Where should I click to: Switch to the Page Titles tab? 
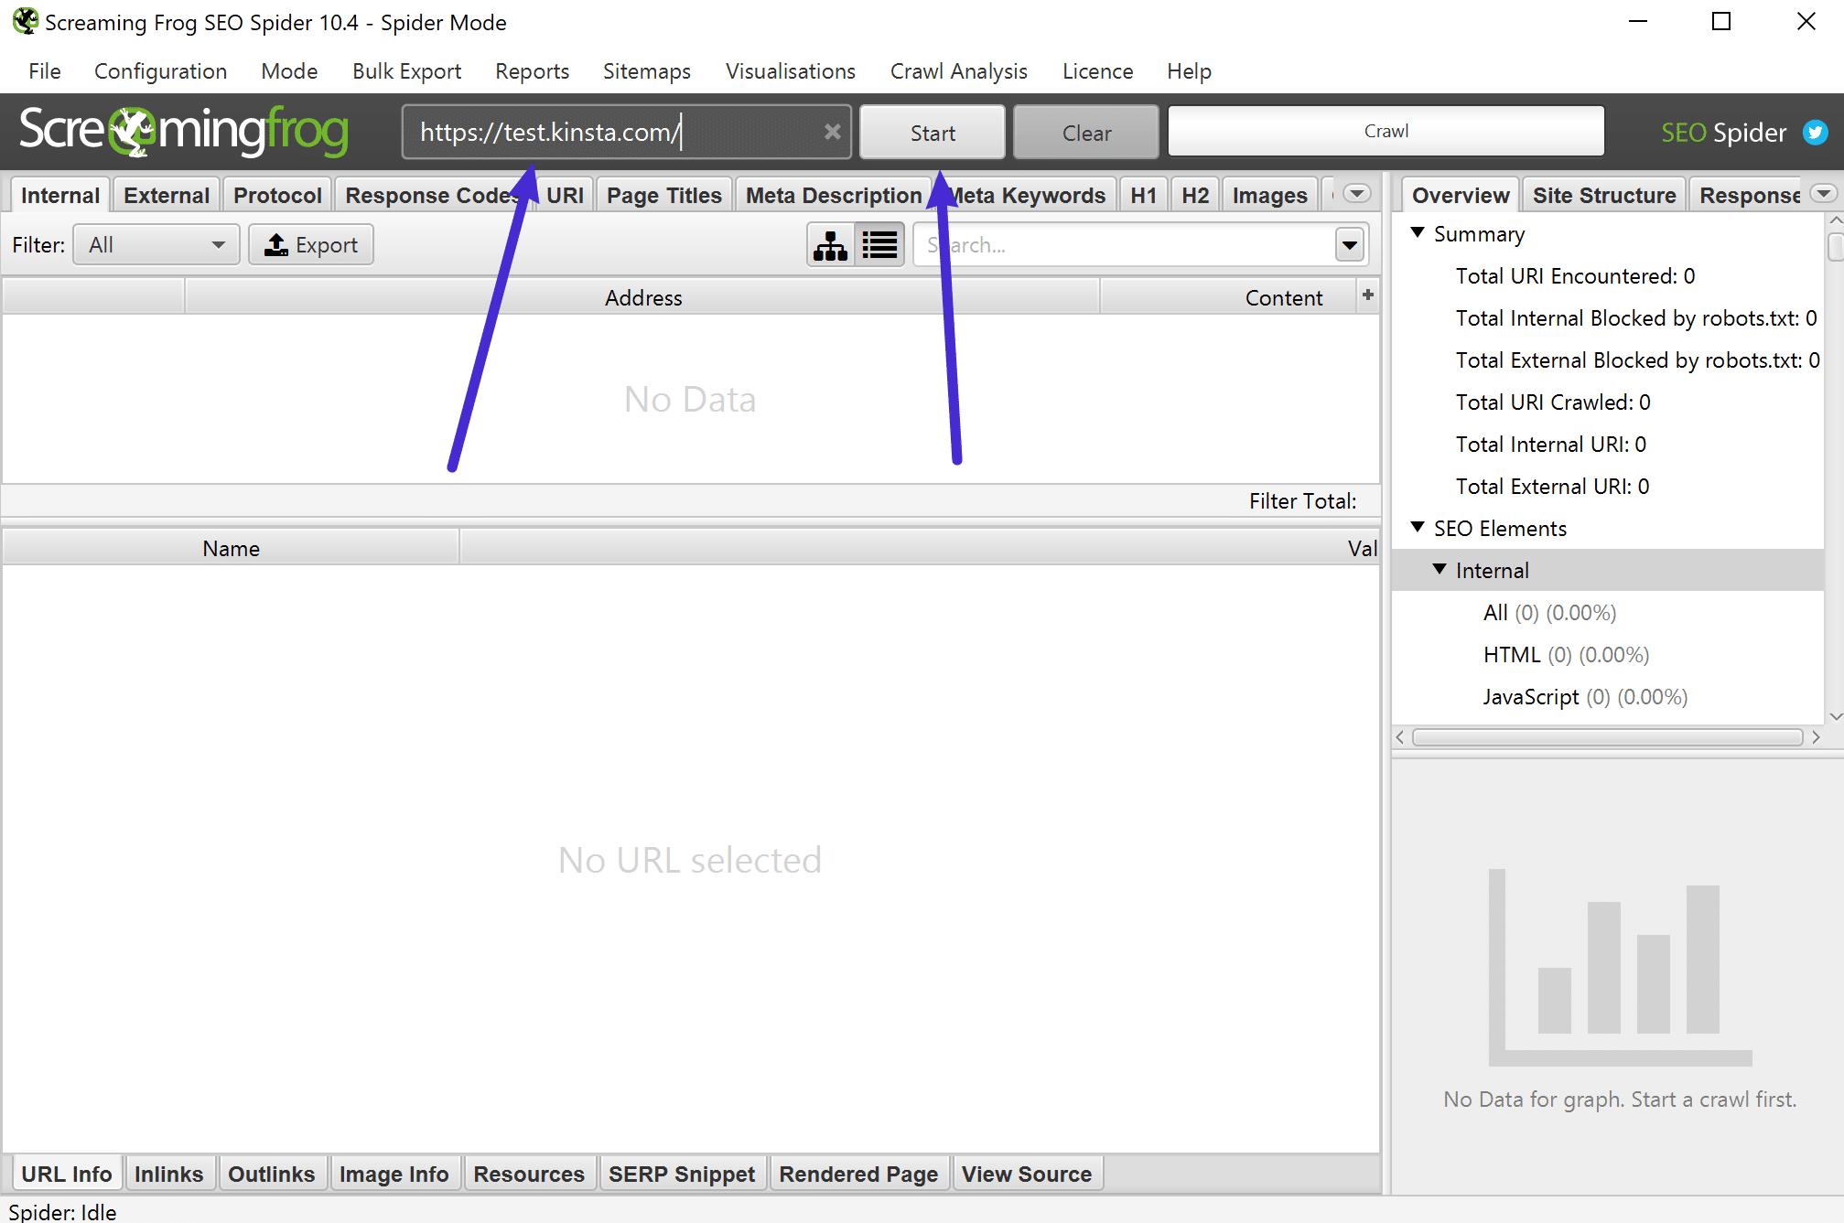click(x=663, y=195)
